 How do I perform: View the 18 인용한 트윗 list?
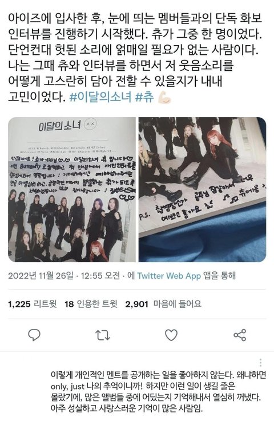pyautogui.click(x=91, y=304)
